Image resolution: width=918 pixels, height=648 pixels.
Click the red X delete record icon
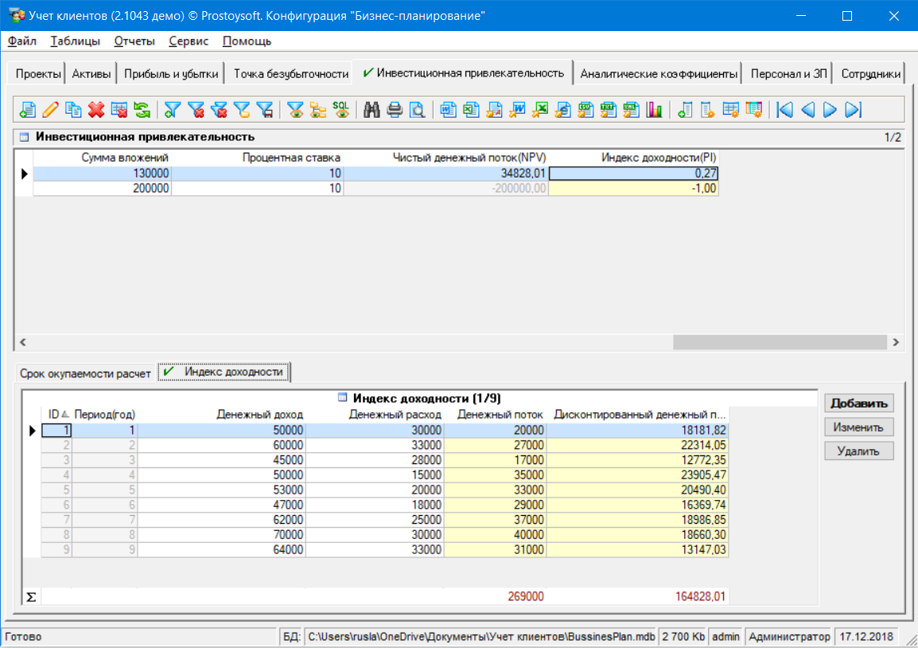coord(97,110)
